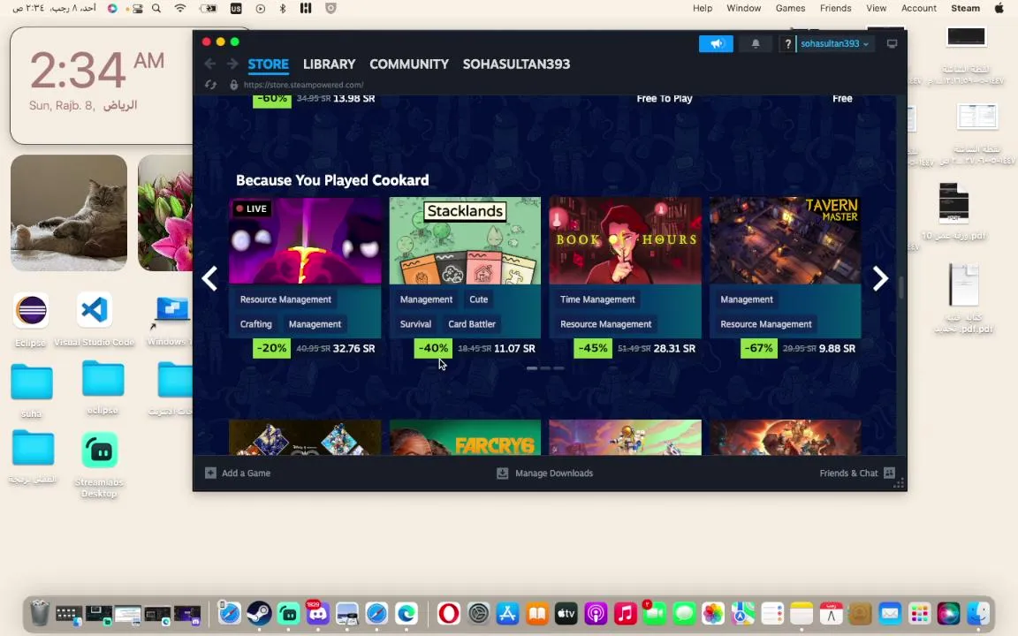Open Streamlabs Desktop icon on desktop
This screenshot has height=636, width=1018.
99,450
